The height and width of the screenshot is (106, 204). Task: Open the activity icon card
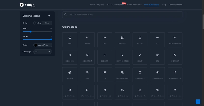140,57
